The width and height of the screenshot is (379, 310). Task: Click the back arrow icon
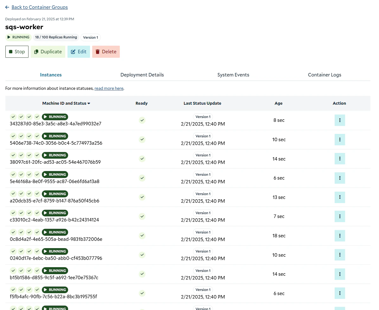click(x=7, y=7)
